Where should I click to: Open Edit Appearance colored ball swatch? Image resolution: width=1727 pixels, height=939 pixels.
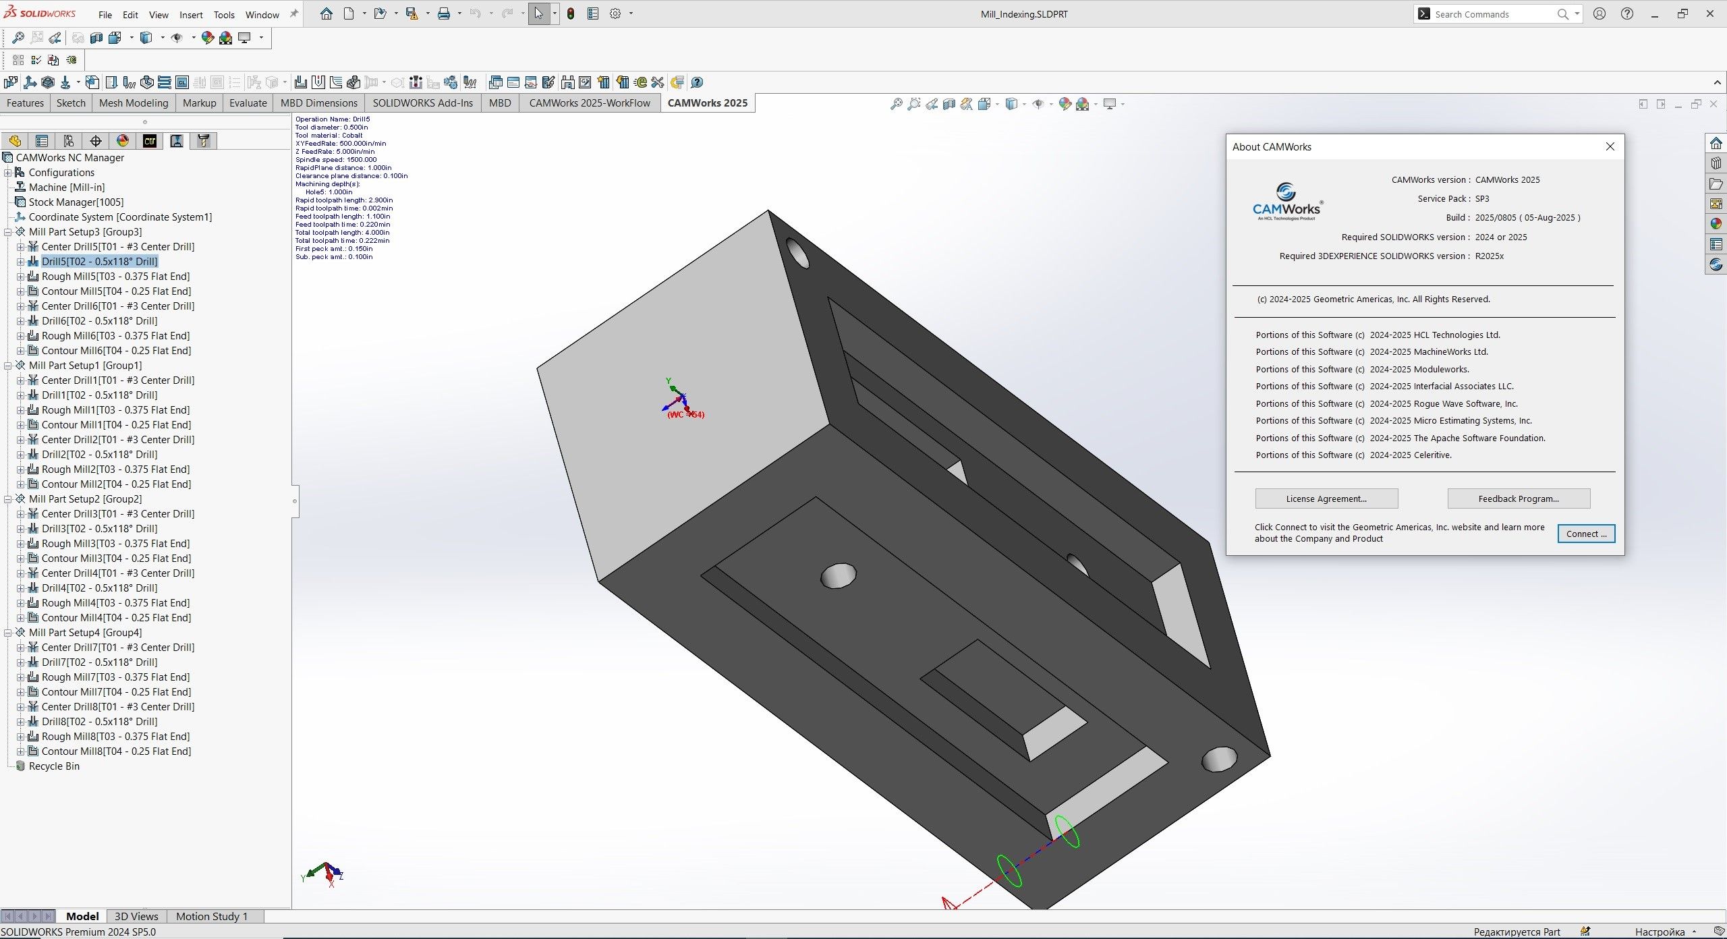coord(1065,103)
